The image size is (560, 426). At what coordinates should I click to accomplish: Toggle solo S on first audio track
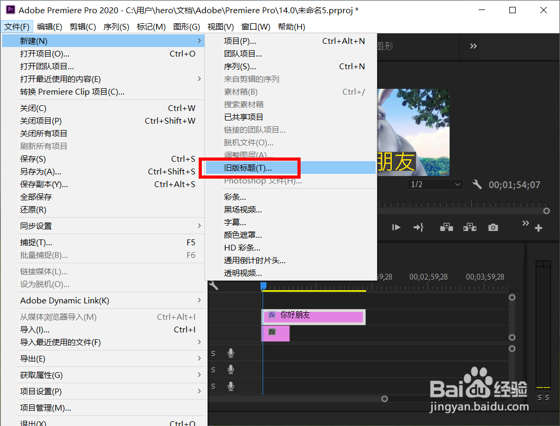[x=213, y=354]
